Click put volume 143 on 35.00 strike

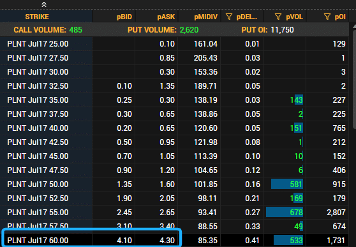click(296, 100)
